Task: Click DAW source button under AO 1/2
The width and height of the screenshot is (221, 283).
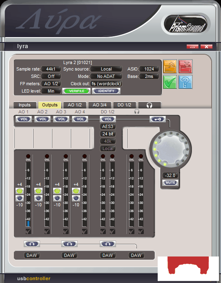Action: [x=31, y=255]
